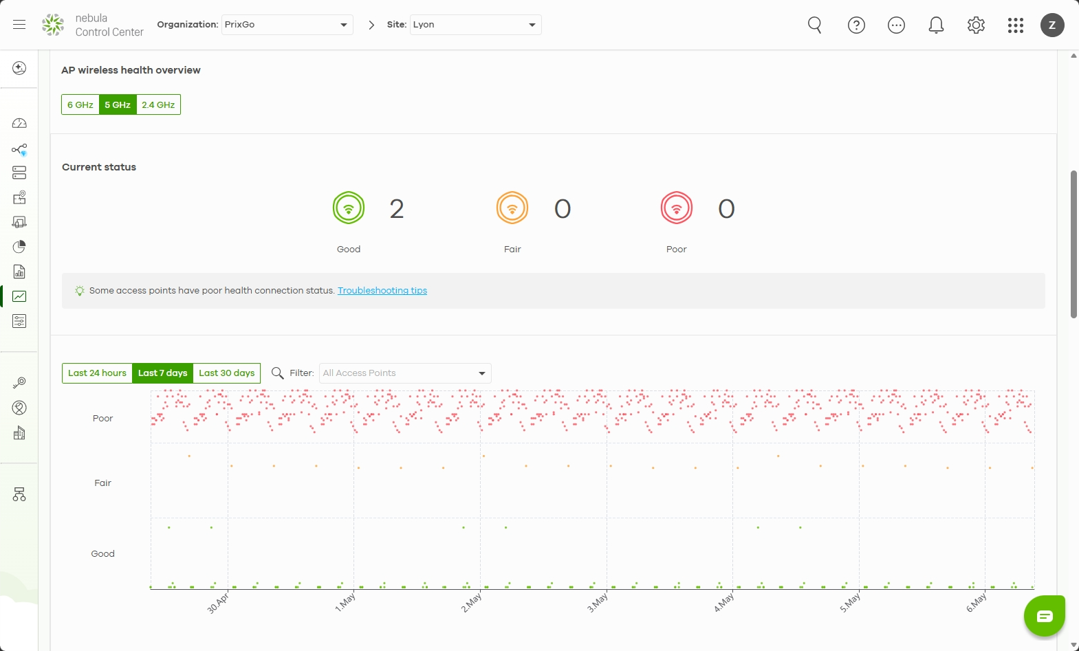This screenshot has width=1079, height=651.
Task: Open the devices server-stack icon in sidebar
Action: coord(19,173)
